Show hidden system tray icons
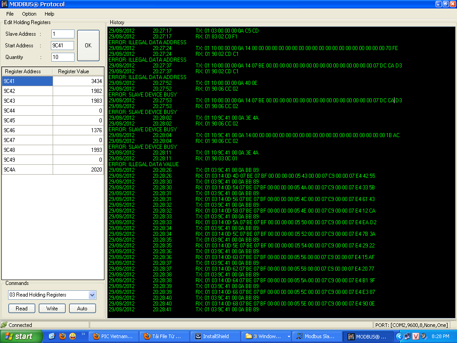The height and width of the screenshot is (343, 457). click(399, 336)
